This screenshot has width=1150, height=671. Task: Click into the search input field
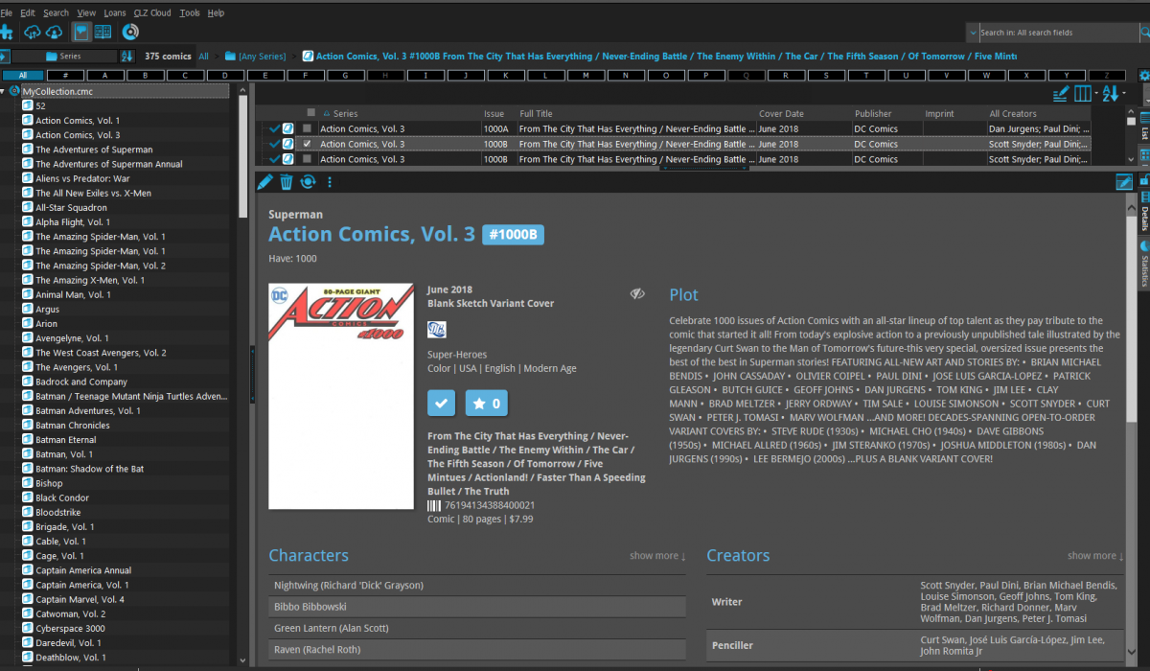[1058, 33]
